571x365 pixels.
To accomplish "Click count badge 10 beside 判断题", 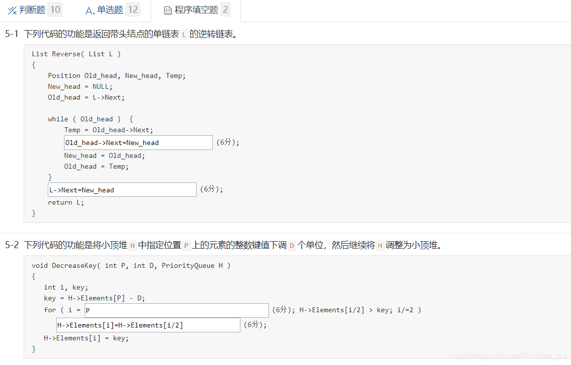I will pos(55,9).
